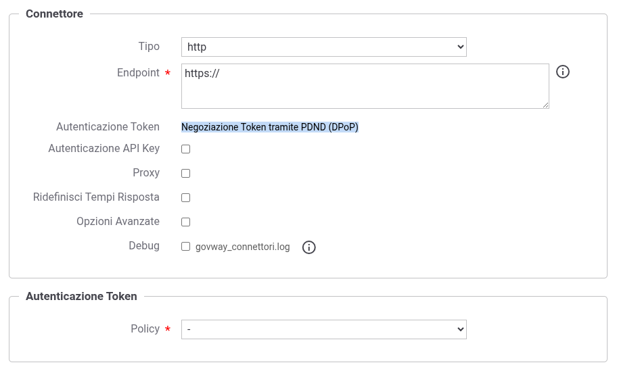The width and height of the screenshot is (617, 369).
Task: Grab the Endpoint textarea resize handle
Action: coord(545,105)
